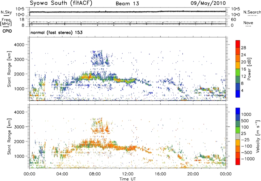Click the yellow 16-20 dB power swatch
261x181 pixels.
tap(238, 65)
